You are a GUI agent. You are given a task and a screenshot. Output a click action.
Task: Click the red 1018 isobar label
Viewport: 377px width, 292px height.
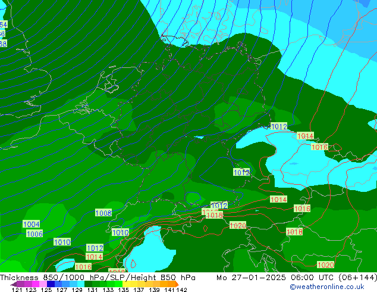294,232
